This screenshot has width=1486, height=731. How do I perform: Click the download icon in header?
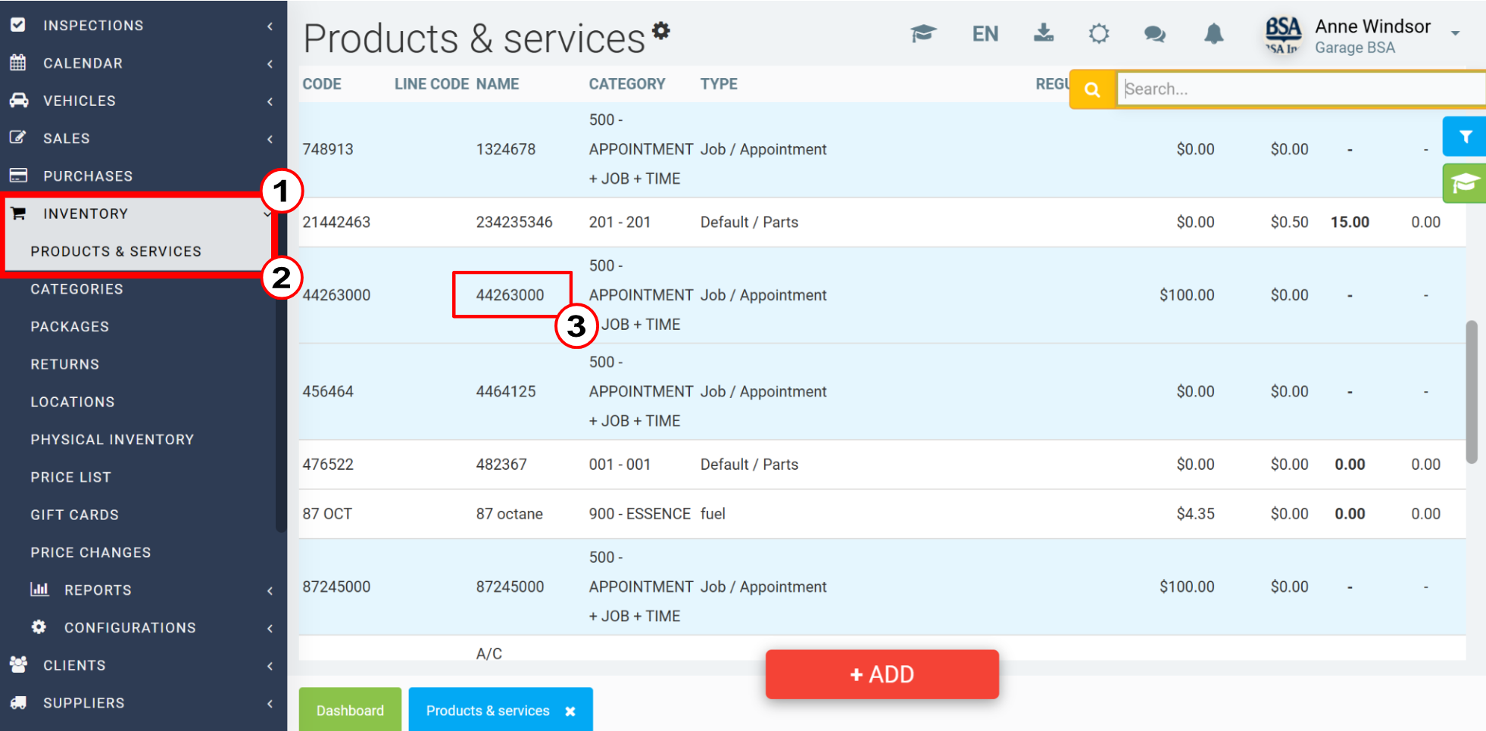(1044, 33)
